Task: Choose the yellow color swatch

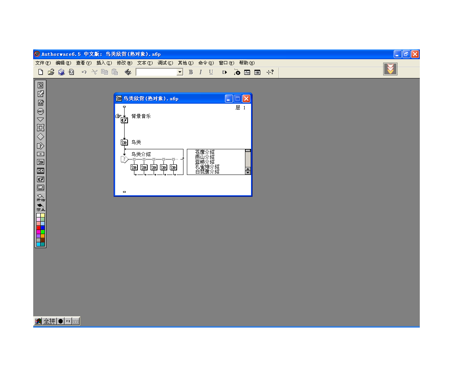Action: (x=43, y=215)
